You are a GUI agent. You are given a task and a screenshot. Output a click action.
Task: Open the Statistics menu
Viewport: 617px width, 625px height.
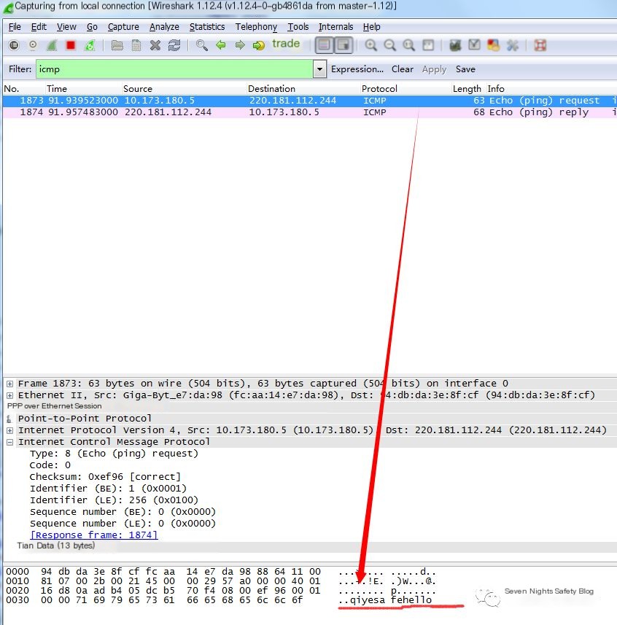pos(207,27)
